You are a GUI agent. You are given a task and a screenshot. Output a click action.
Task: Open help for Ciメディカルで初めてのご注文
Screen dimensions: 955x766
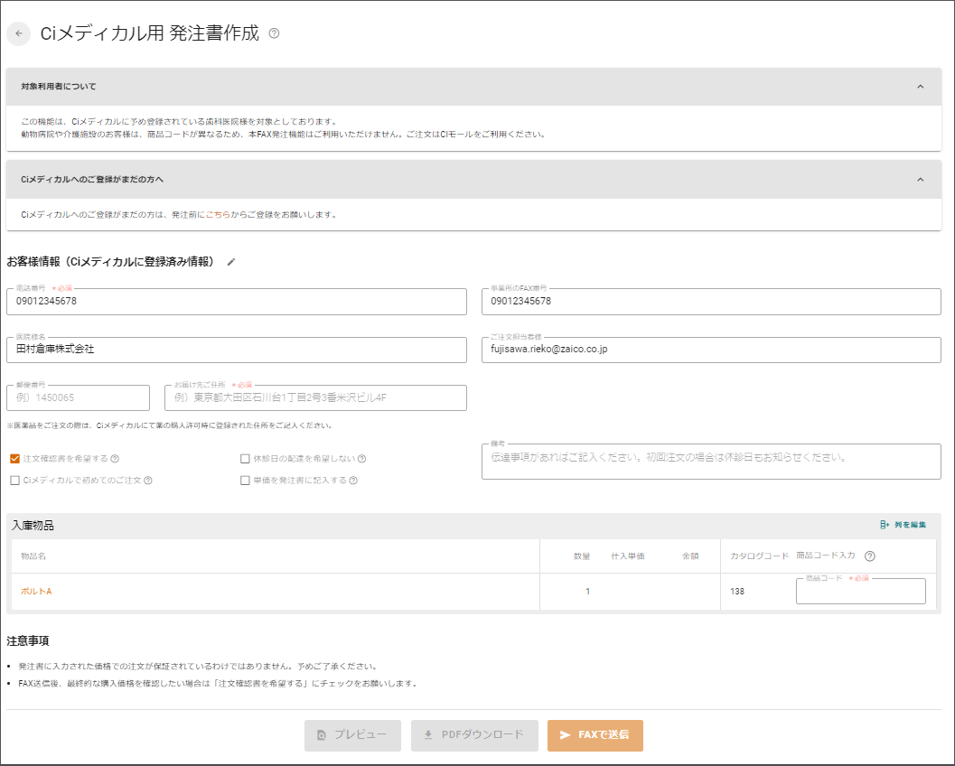click(x=148, y=481)
